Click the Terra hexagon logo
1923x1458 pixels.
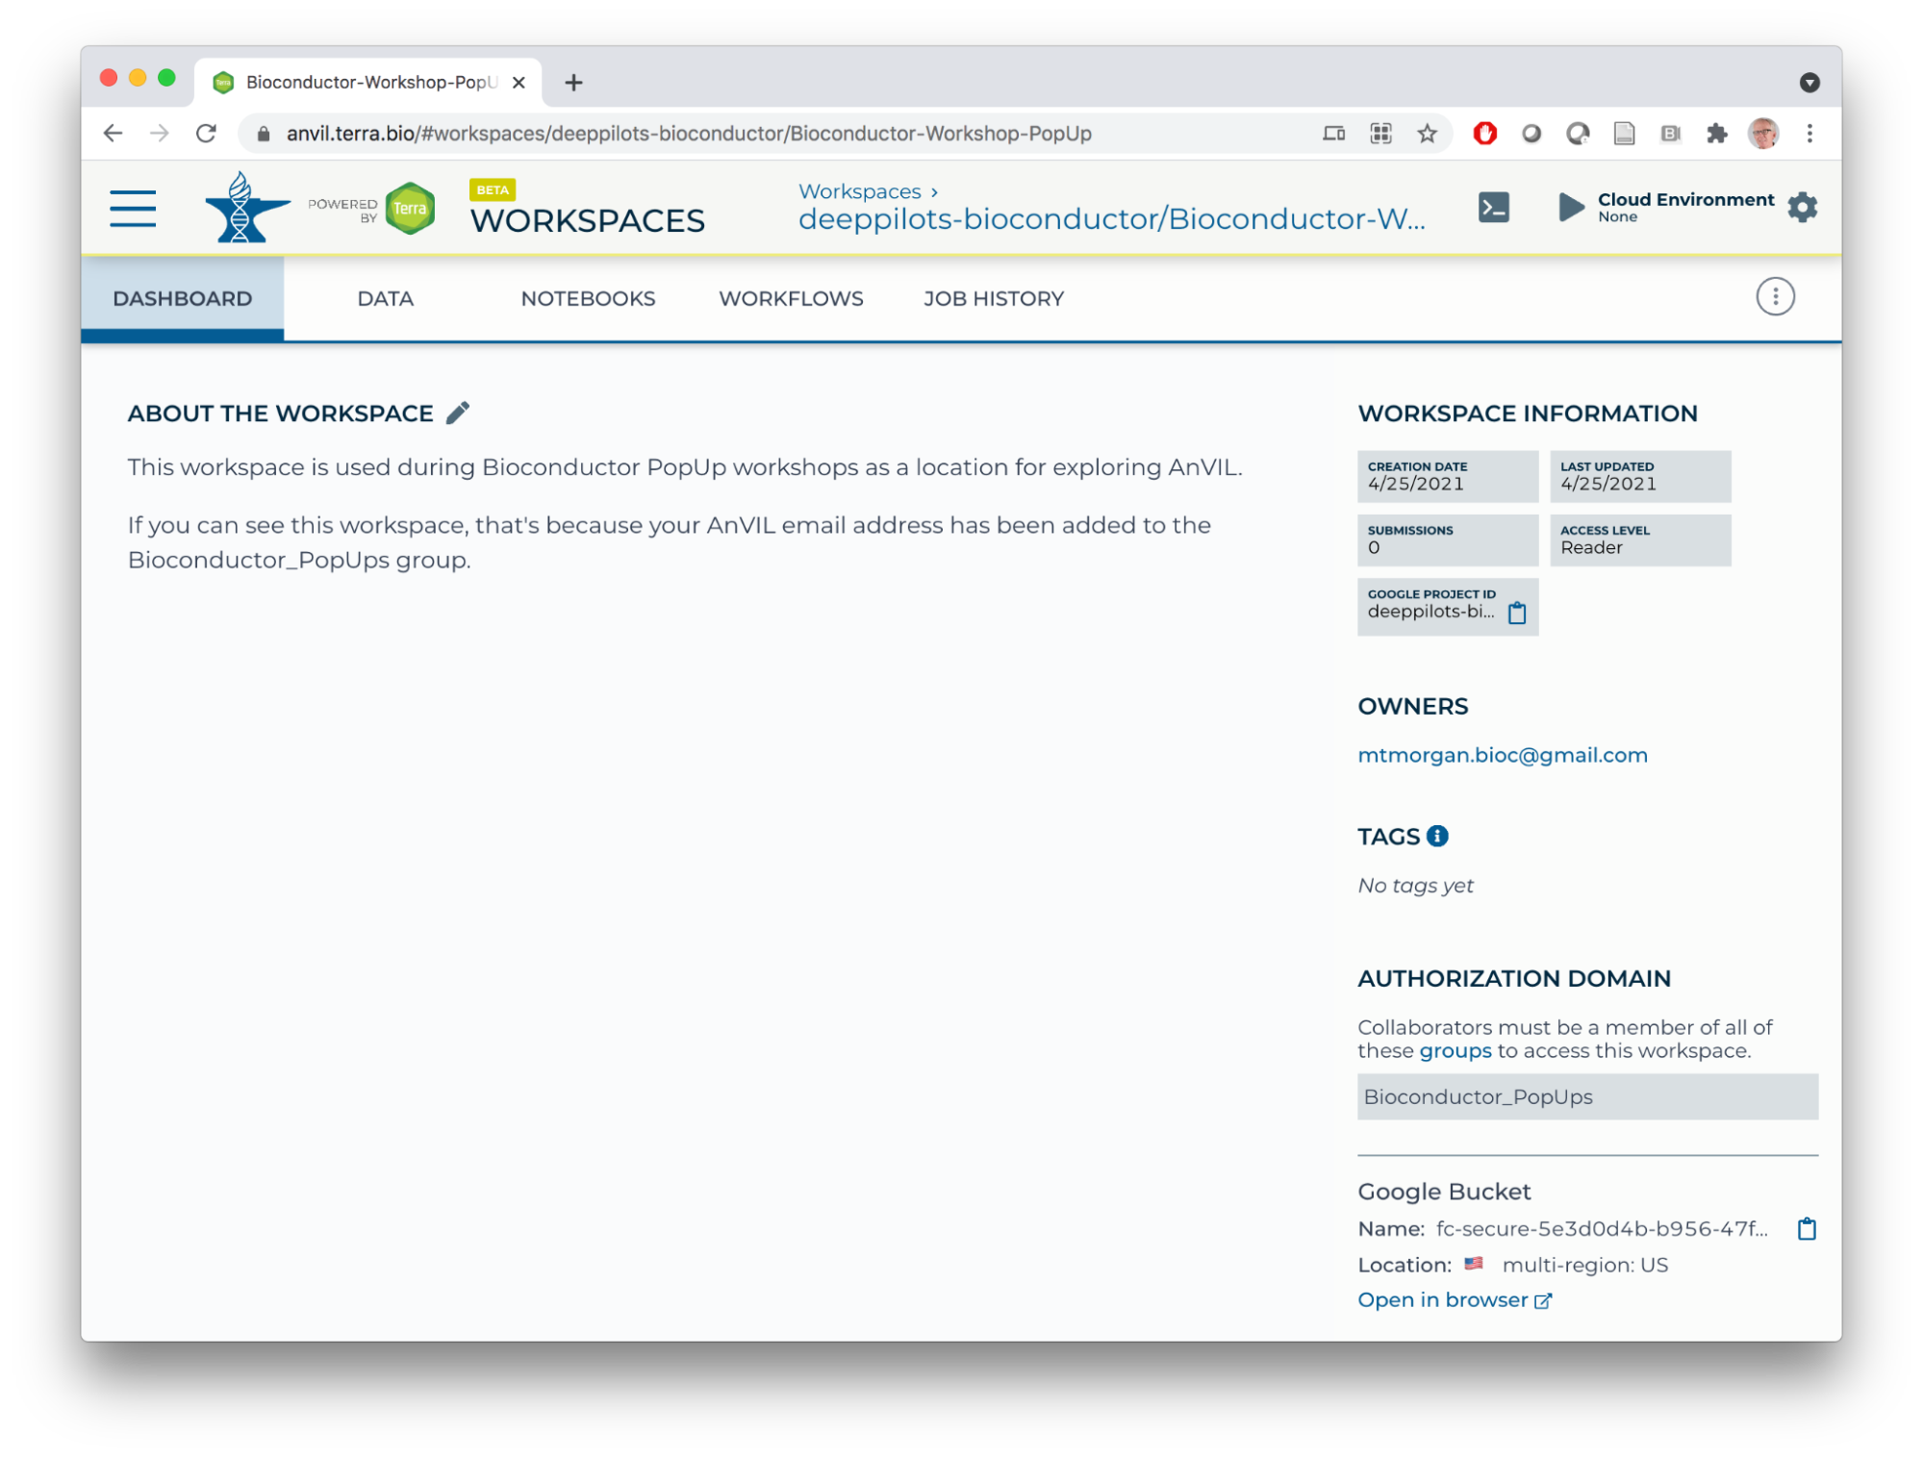tap(410, 208)
